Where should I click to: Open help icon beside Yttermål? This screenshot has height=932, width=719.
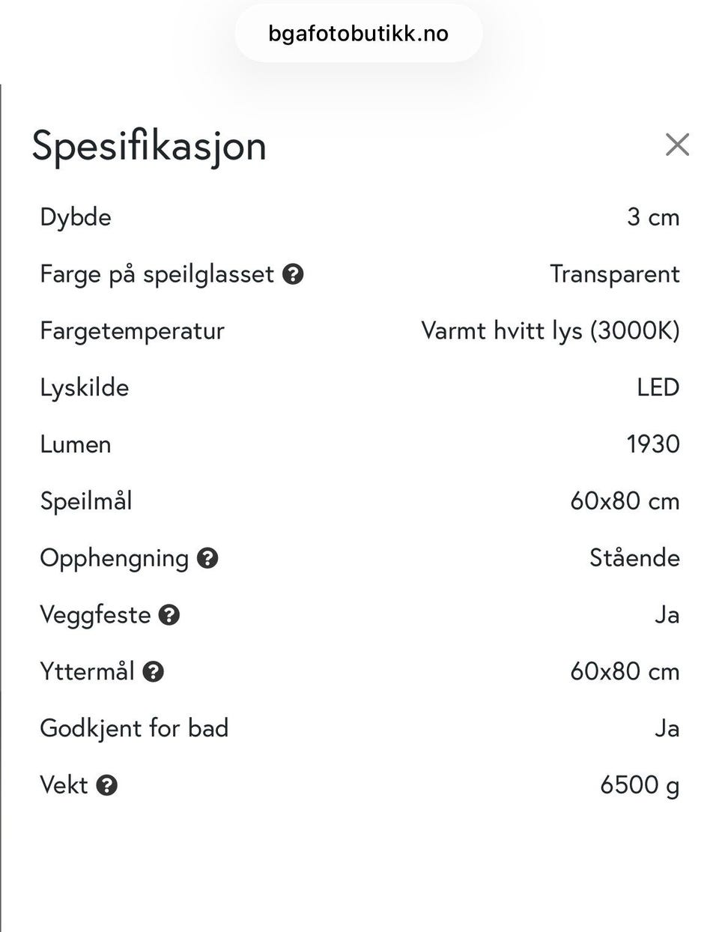[153, 672]
